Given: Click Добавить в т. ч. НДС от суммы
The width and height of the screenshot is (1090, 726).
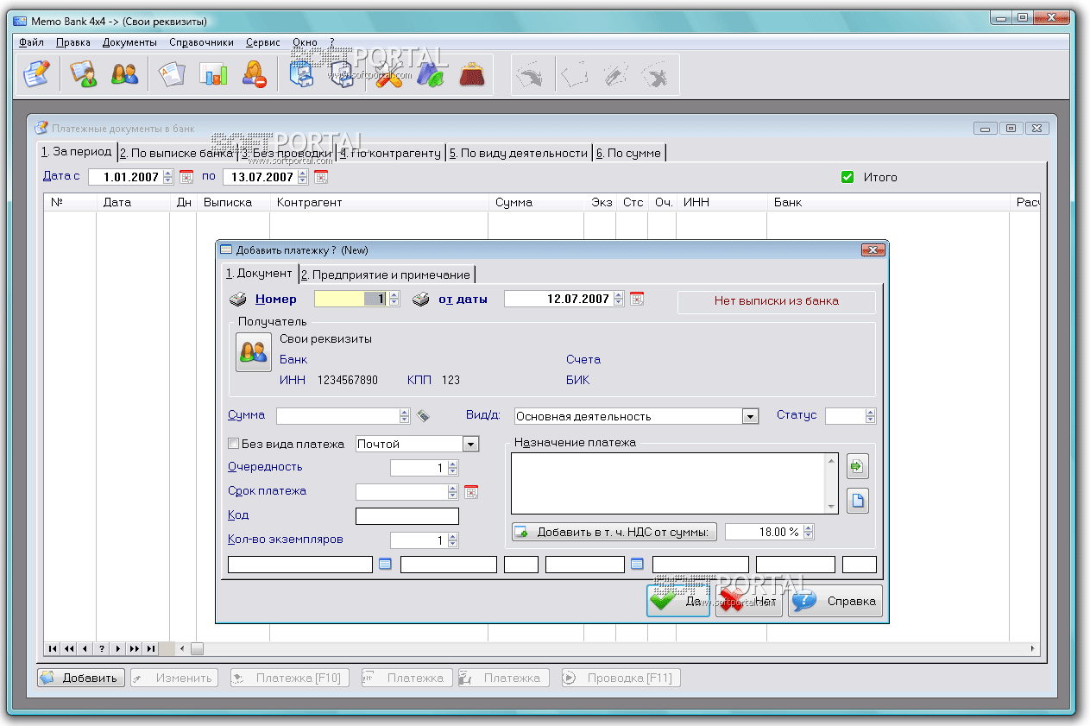Looking at the screenshot, I should point(614,532).
